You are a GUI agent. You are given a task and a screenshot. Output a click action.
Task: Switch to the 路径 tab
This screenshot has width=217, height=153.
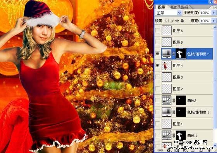[x=185, y=7]
